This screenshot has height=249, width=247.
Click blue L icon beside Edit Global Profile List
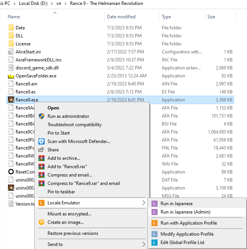tap(155, 243)
